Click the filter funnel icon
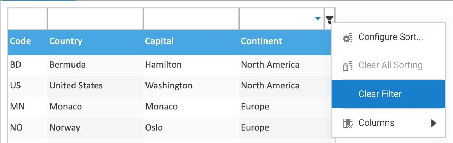 click(x=329, y=19)
